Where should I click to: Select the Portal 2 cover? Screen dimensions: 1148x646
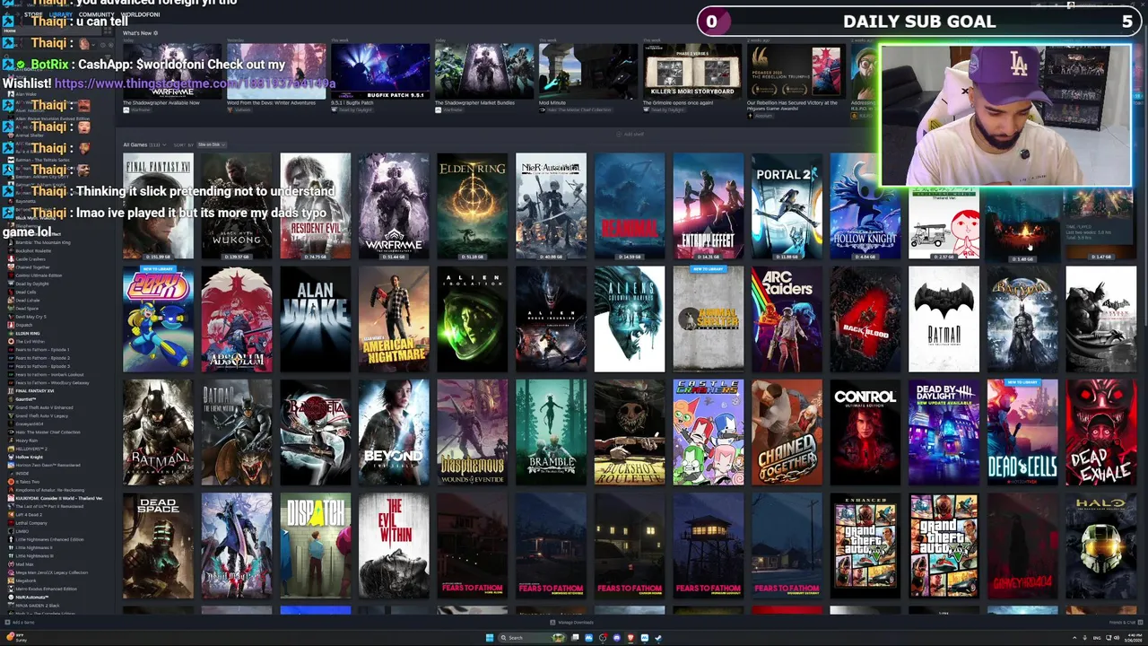787,205
